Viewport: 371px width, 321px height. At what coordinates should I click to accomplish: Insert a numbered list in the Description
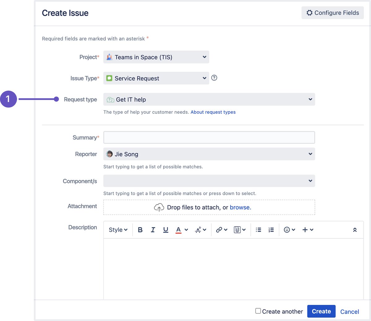[271, 229]
